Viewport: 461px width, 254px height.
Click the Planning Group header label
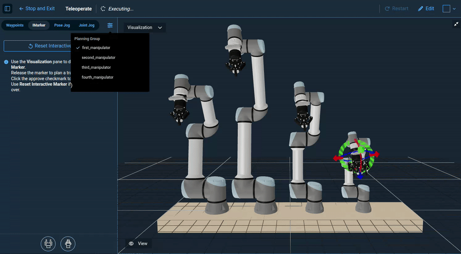point(87,39)
